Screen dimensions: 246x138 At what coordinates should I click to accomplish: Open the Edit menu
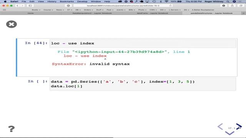pos(32,2)
